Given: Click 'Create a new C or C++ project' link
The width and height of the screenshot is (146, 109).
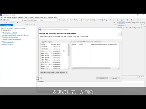Looking at the screenshot, I should (12, 39).
